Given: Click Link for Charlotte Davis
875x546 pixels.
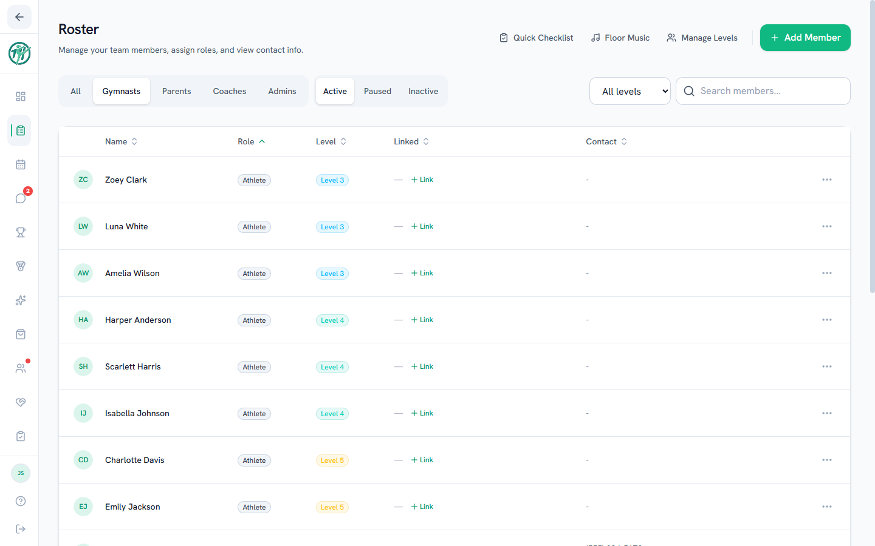Looking at the screenshot, I should [422, 460].
